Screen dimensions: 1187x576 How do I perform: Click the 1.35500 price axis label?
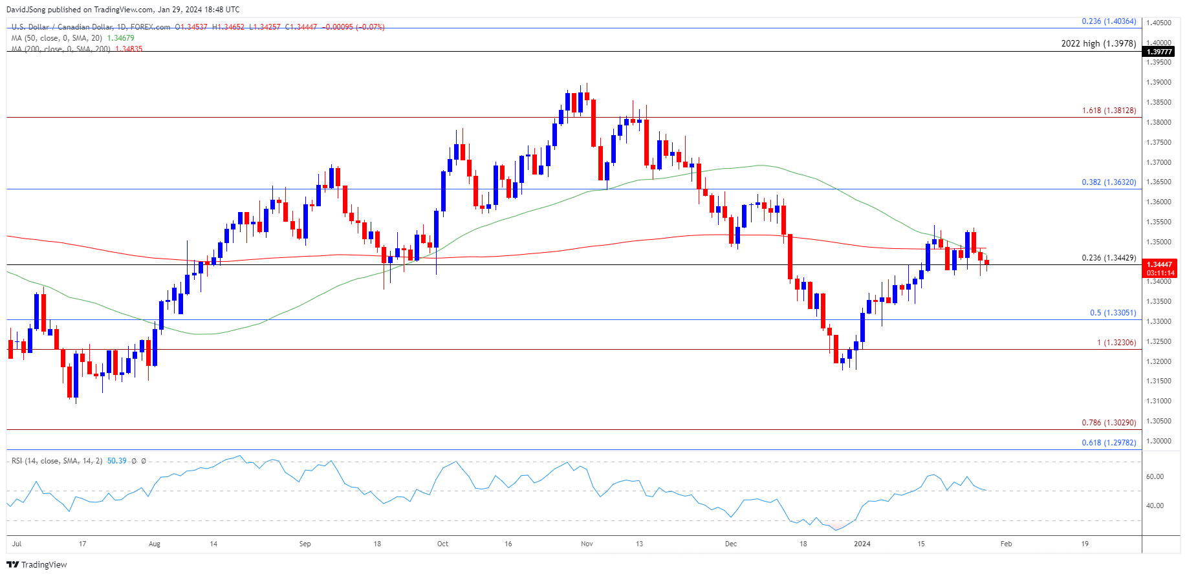(1159, 222)
